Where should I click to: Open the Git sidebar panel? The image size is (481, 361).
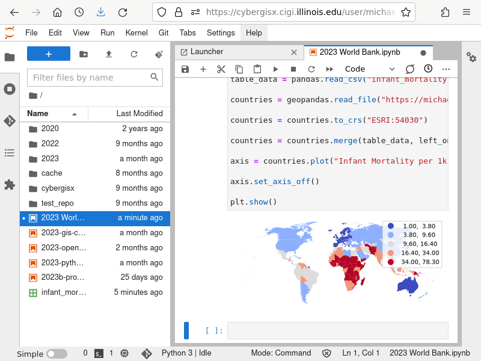pos(10,121)
